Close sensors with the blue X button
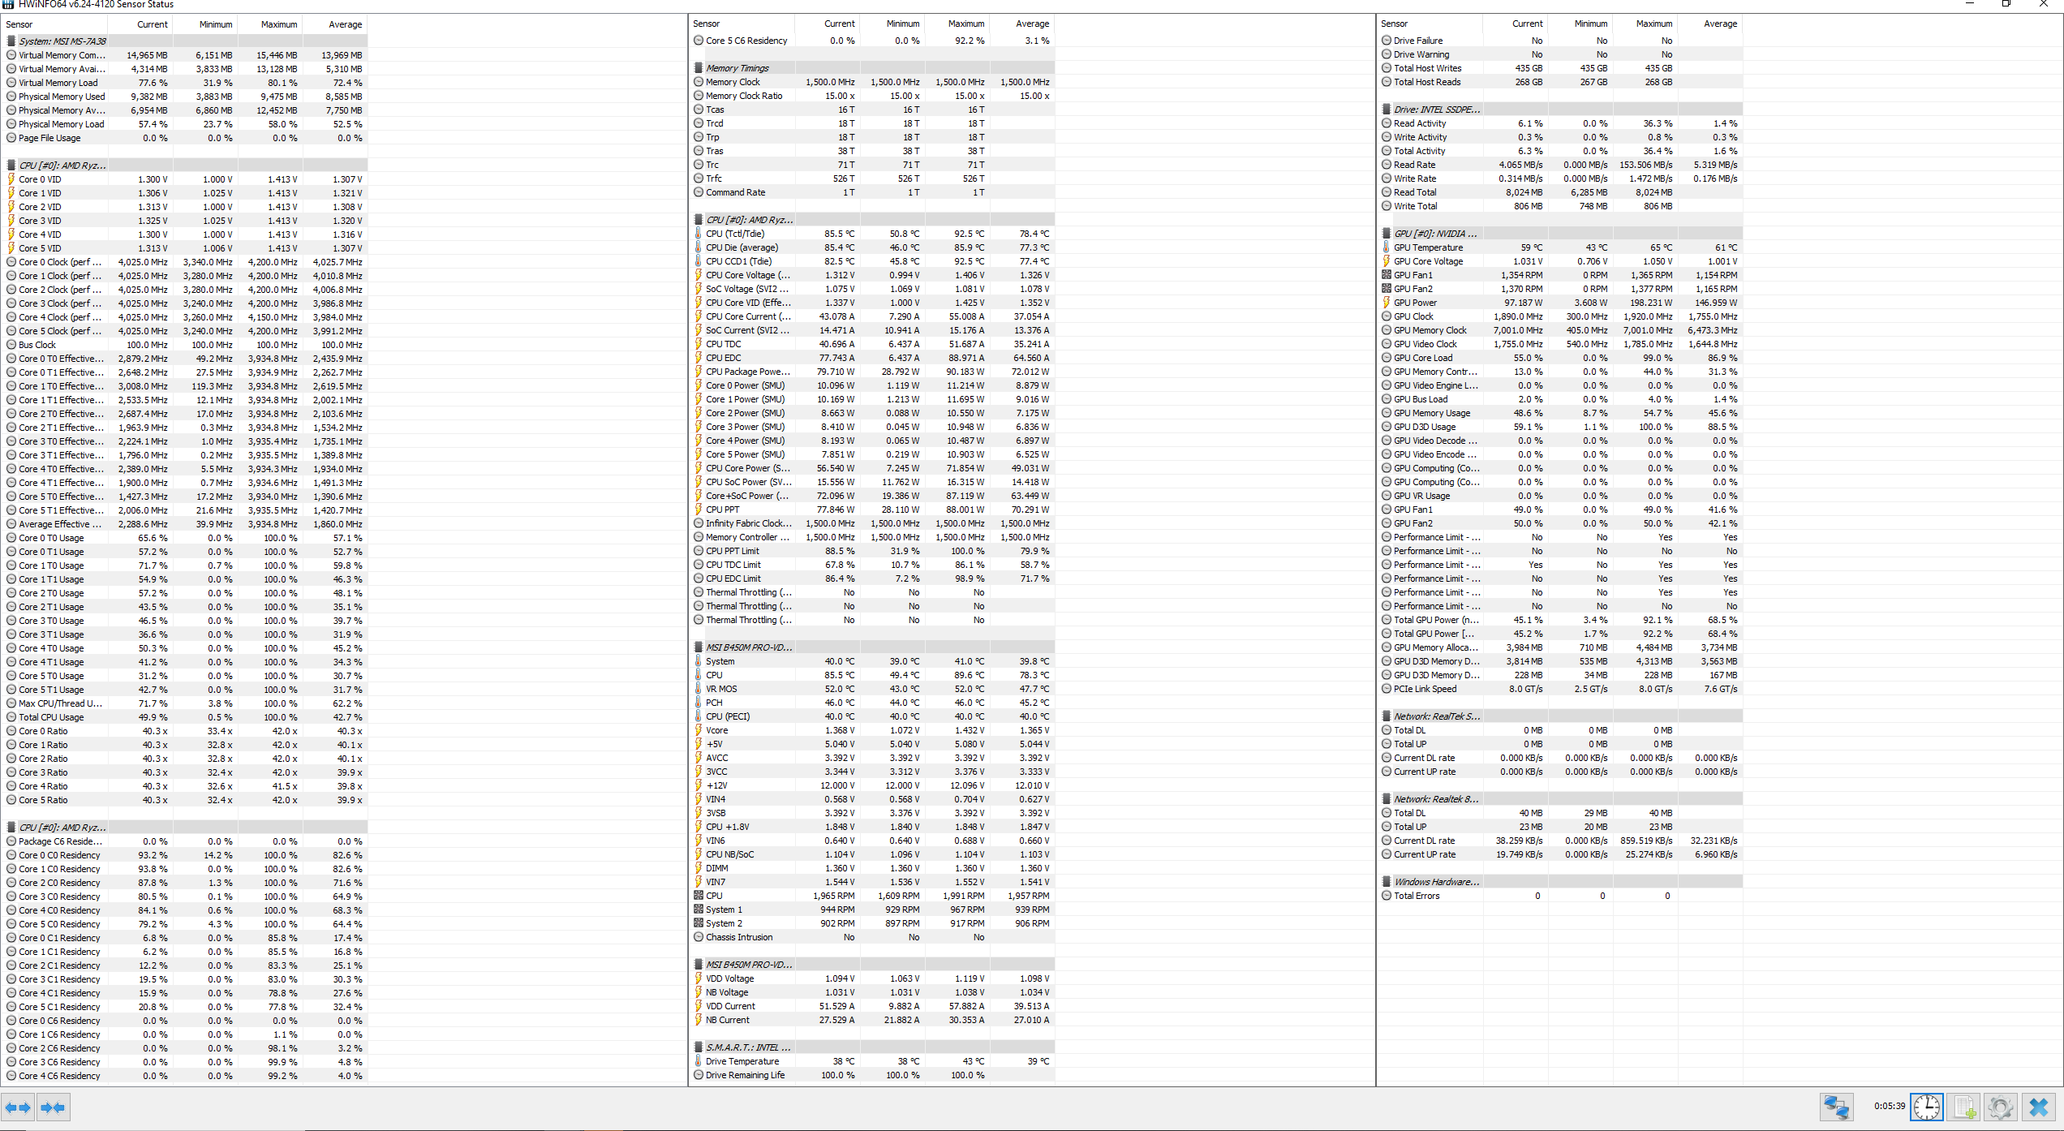This screenshot has width=2064, height=1131. pyautogui.click(x=2039, y=1107)
